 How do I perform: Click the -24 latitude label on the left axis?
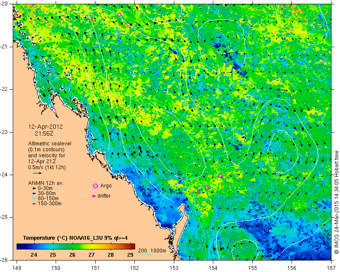pyautogui.click(x=4, y=175)
